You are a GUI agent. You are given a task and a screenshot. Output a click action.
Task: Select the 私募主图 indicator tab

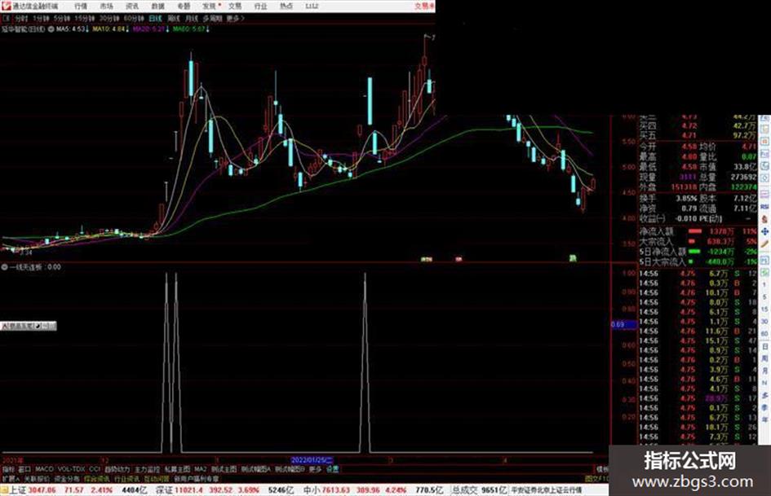[x=178, y=469]
